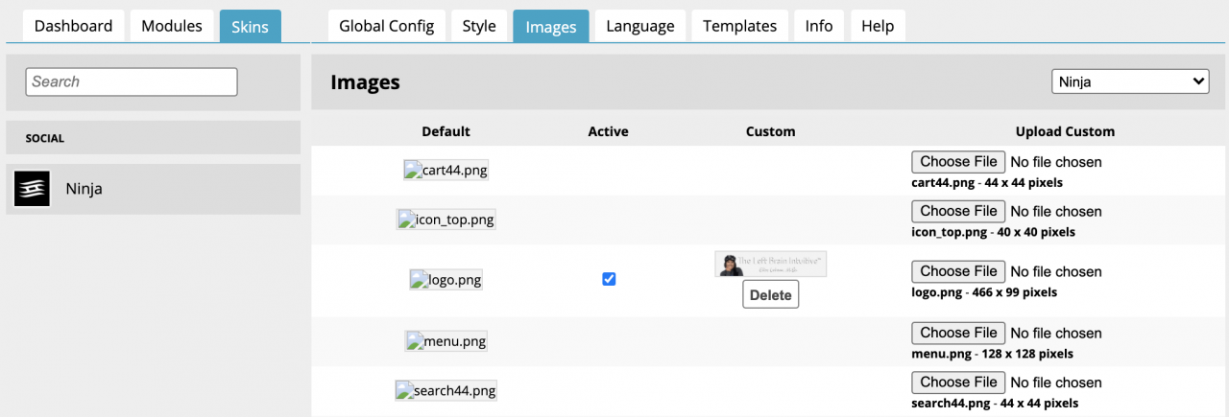Image resolution: width=1229 pixels, height=417 pixels.
Task: Delete the custom logo image
Action: tap(770, 295)
